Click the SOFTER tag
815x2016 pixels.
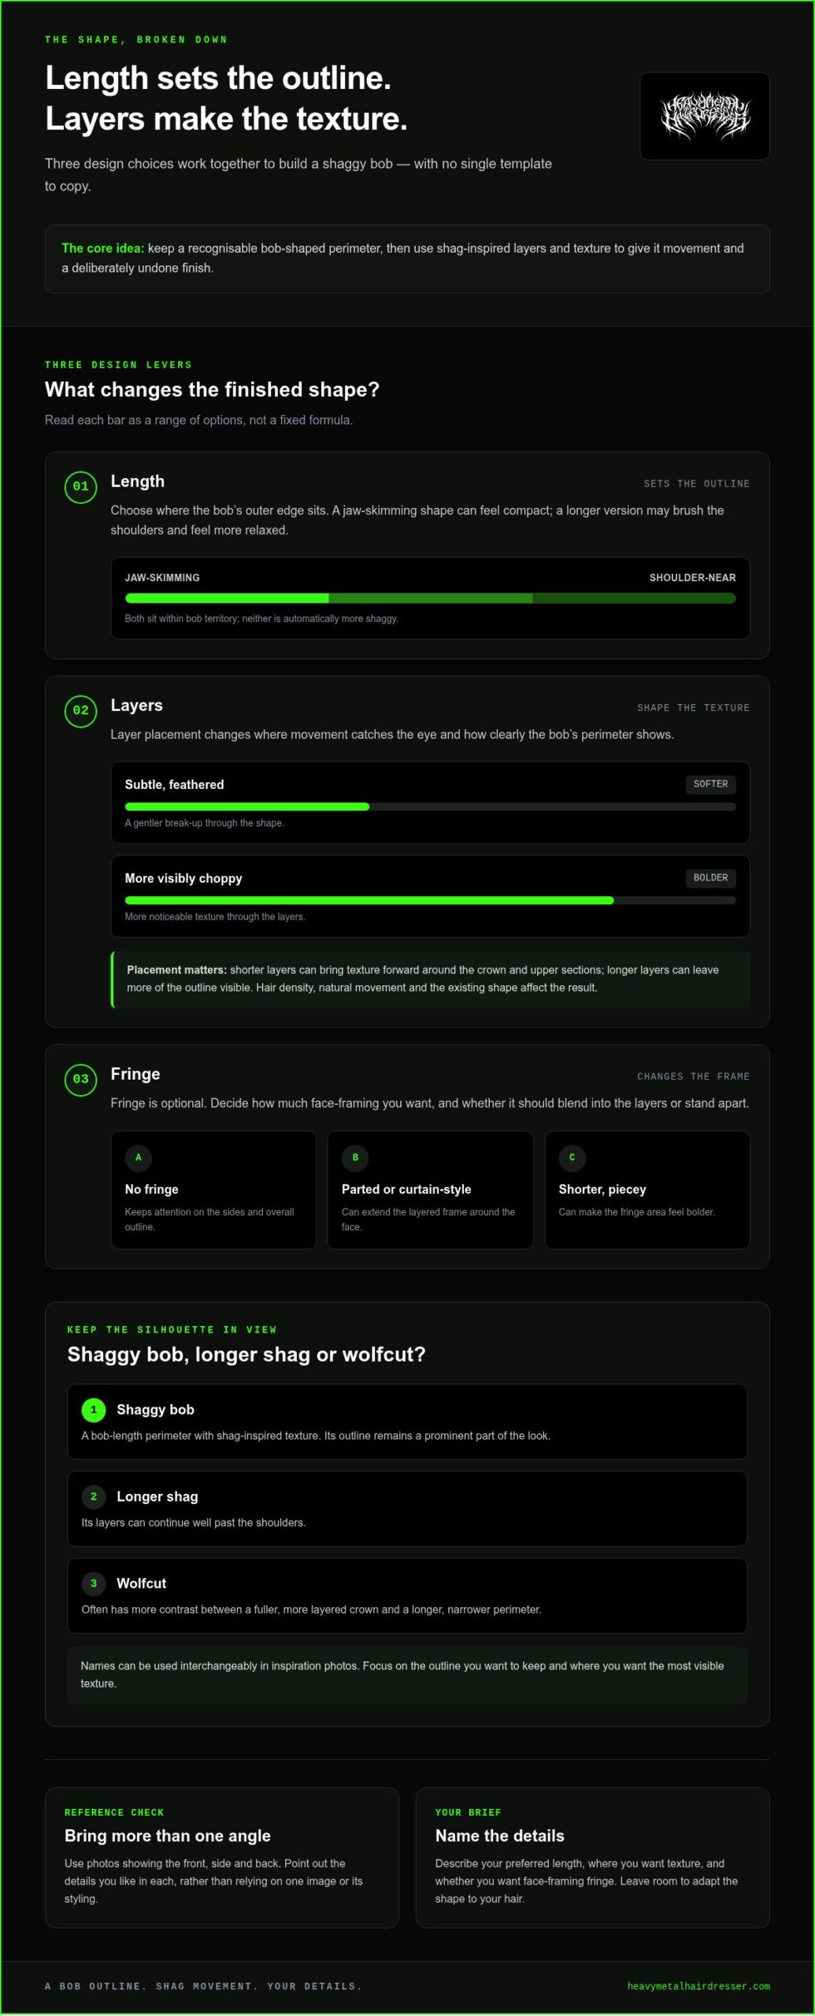click(710, 784)
